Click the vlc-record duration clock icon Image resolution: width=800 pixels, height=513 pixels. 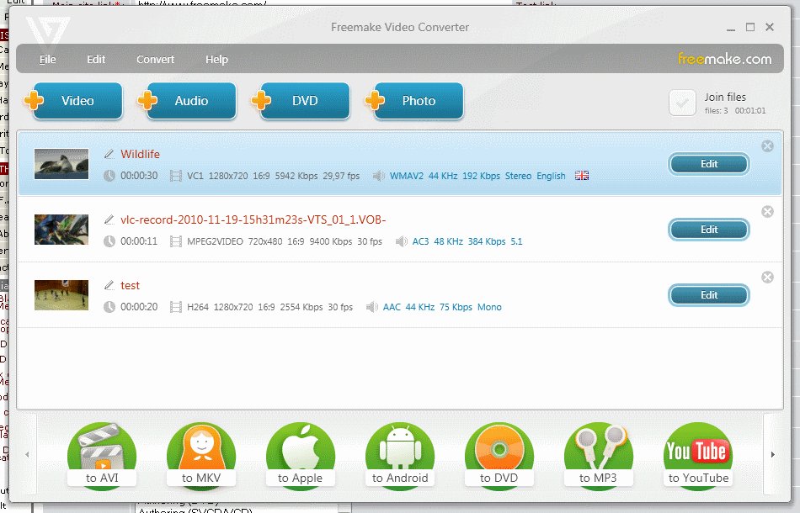pyautogui.click(x=109, y=241)
